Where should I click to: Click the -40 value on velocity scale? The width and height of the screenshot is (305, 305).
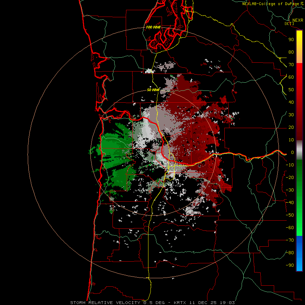(290, 203)
